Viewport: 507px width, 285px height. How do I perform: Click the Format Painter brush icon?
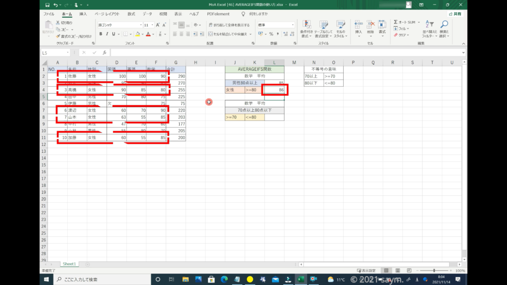coord(58,36)
